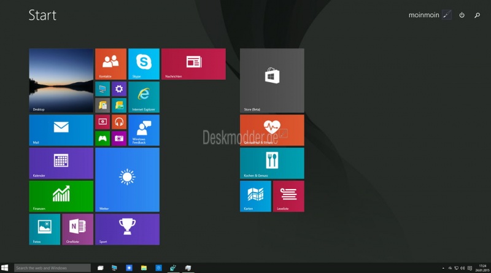Open the Store (Beta) tile

tap(272, 80)
